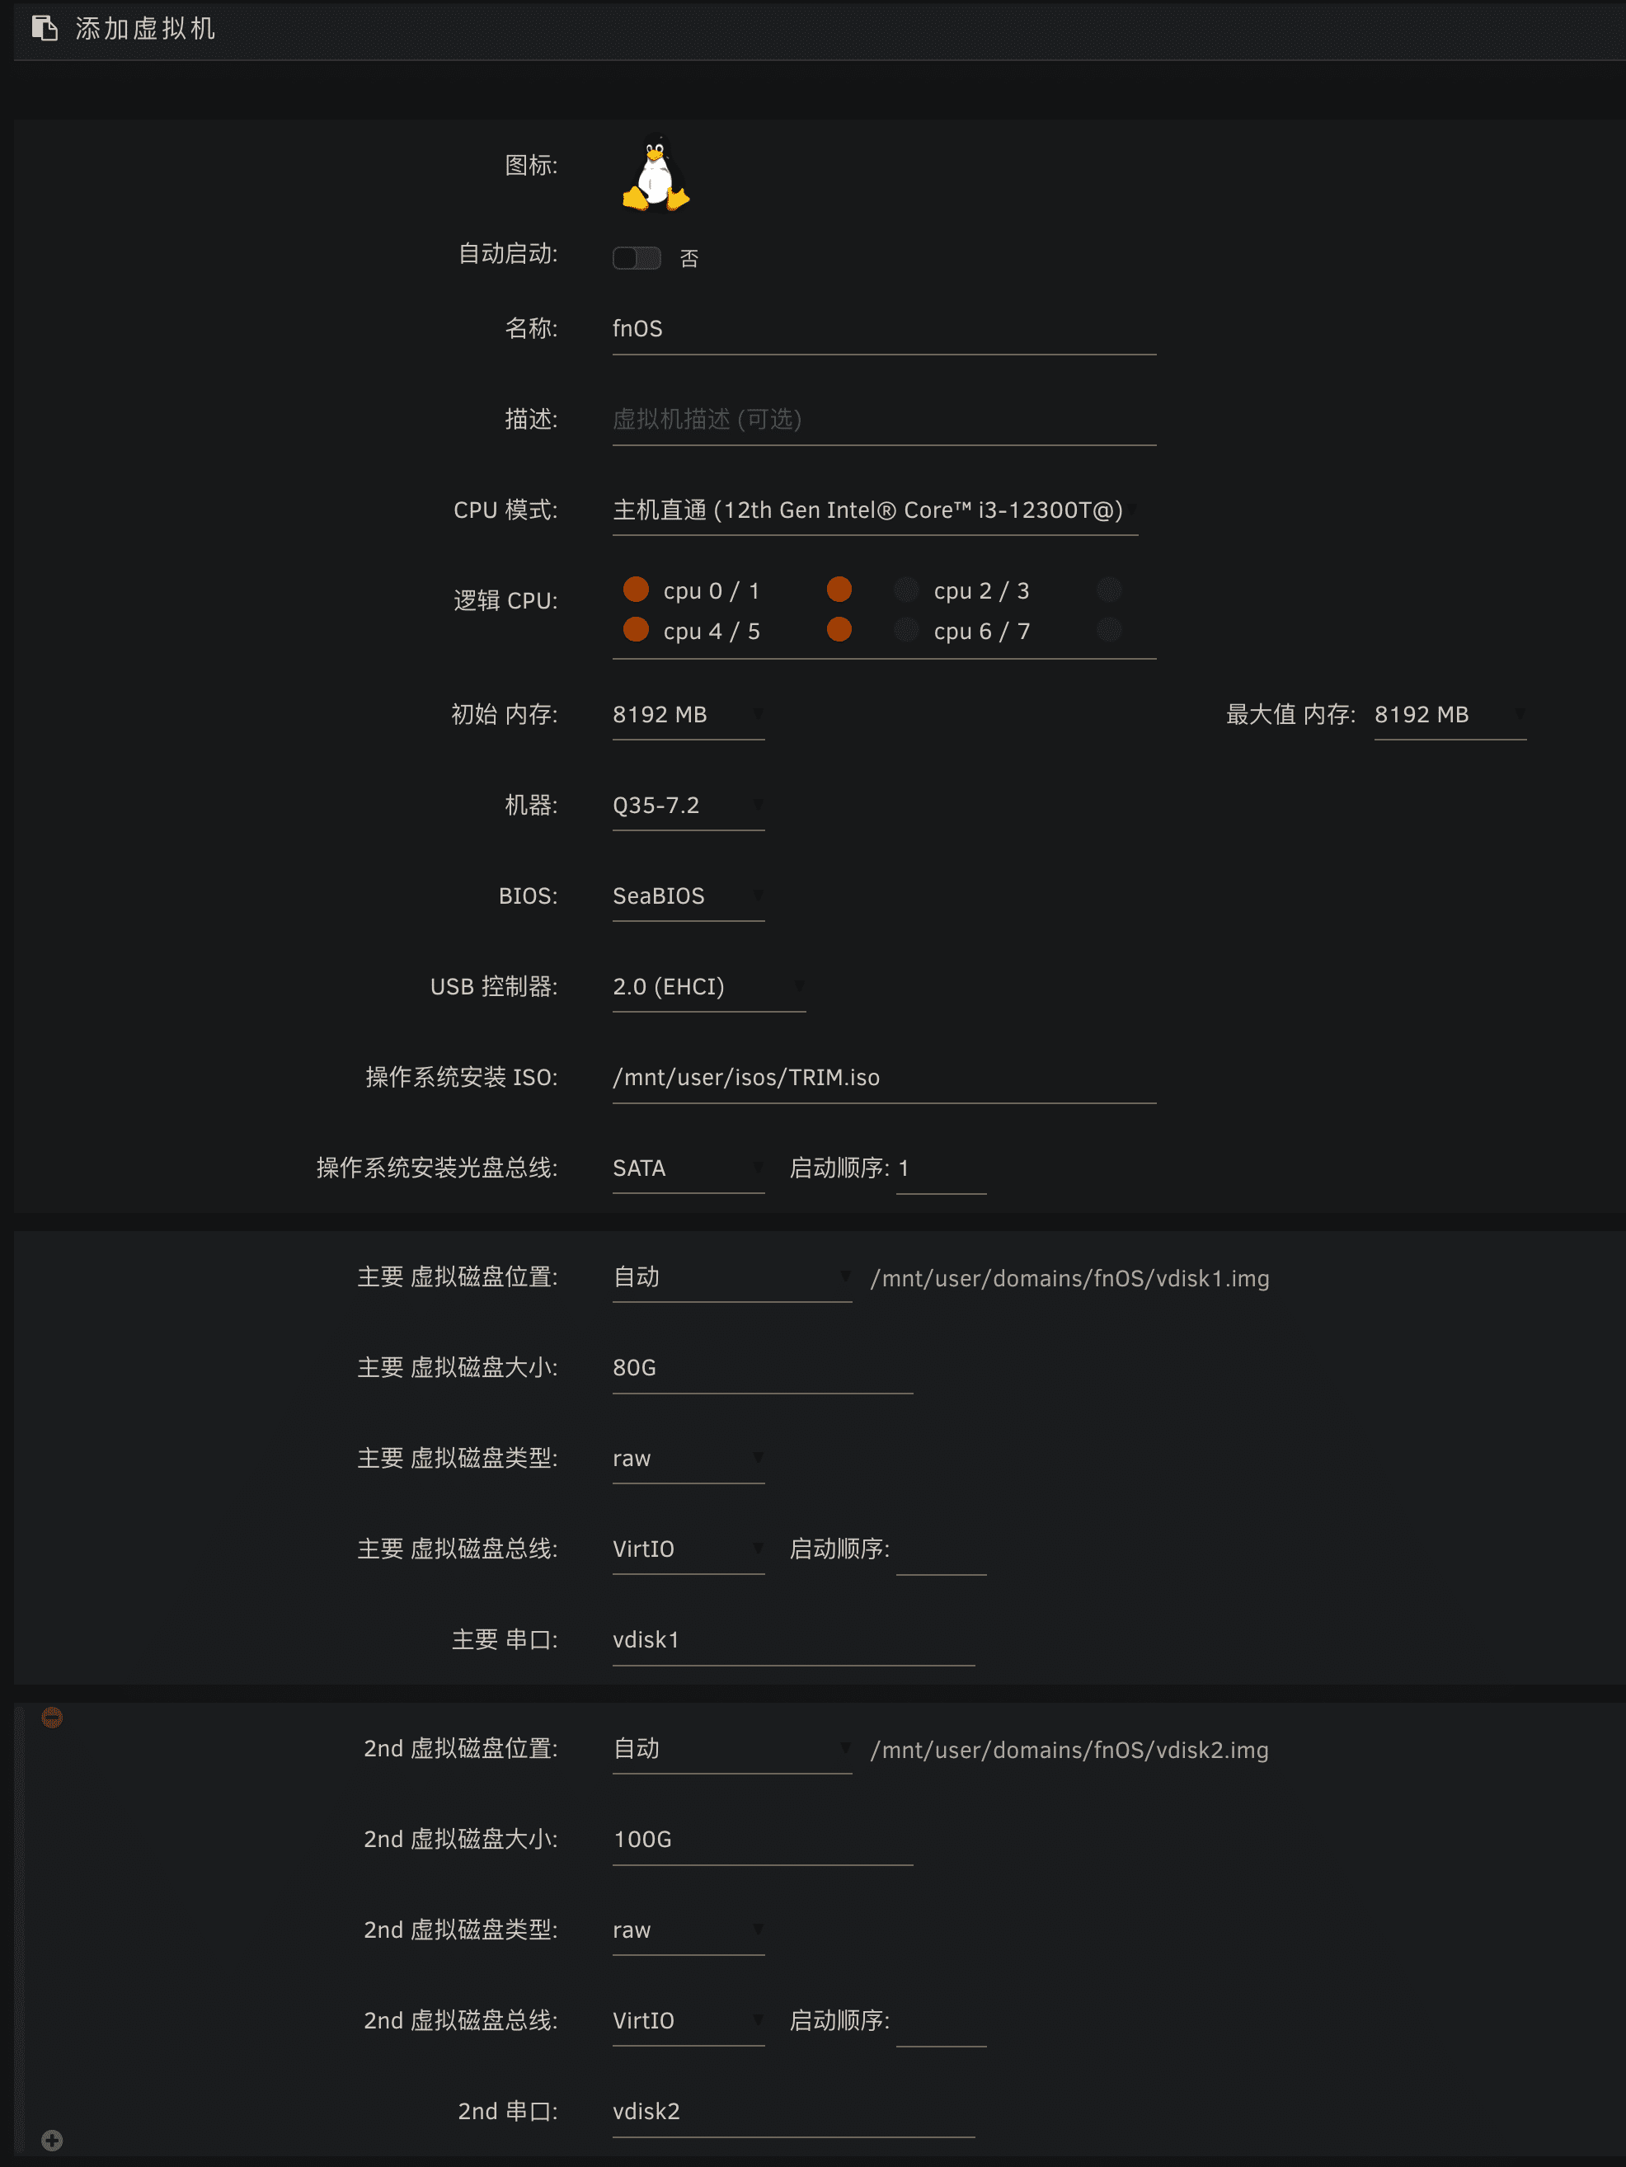The image size is (1626, 2167).
Task: Remove the 2nd vdisk with minus icon
Action: click(52, 1718)
